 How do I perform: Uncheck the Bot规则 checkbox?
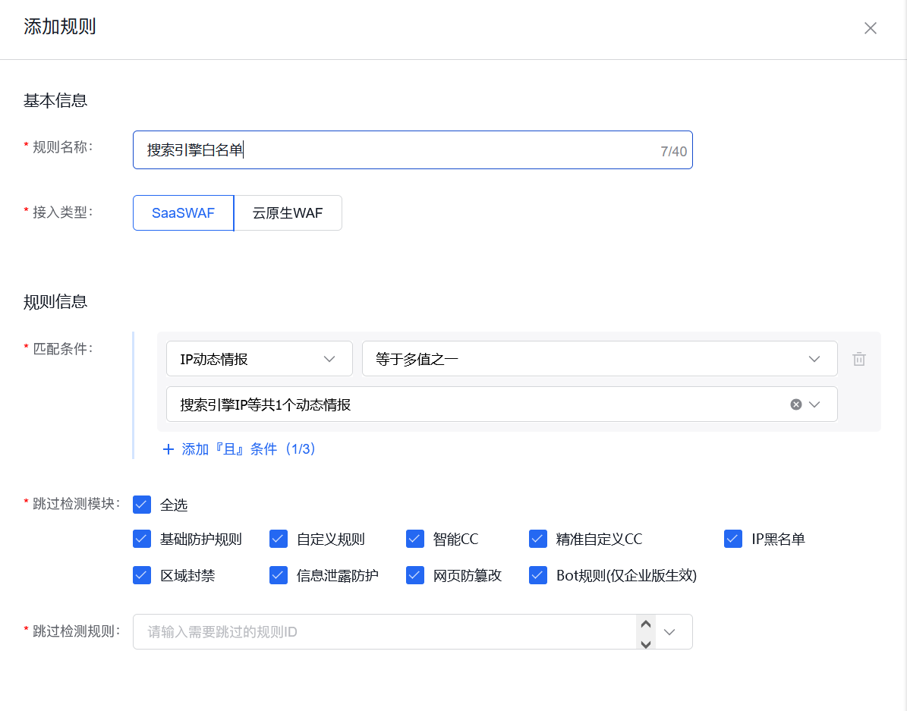click(x=538, y=575)
